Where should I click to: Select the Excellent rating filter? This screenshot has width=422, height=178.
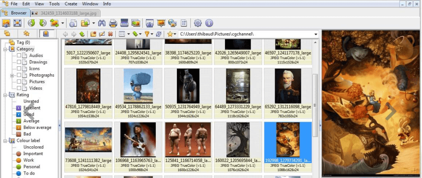click(31, 108)
